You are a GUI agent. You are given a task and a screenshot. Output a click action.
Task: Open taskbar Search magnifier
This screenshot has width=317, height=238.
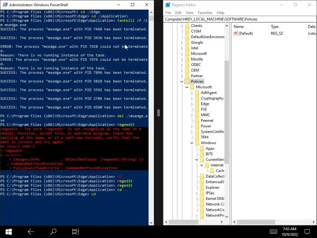coord(53,232)
